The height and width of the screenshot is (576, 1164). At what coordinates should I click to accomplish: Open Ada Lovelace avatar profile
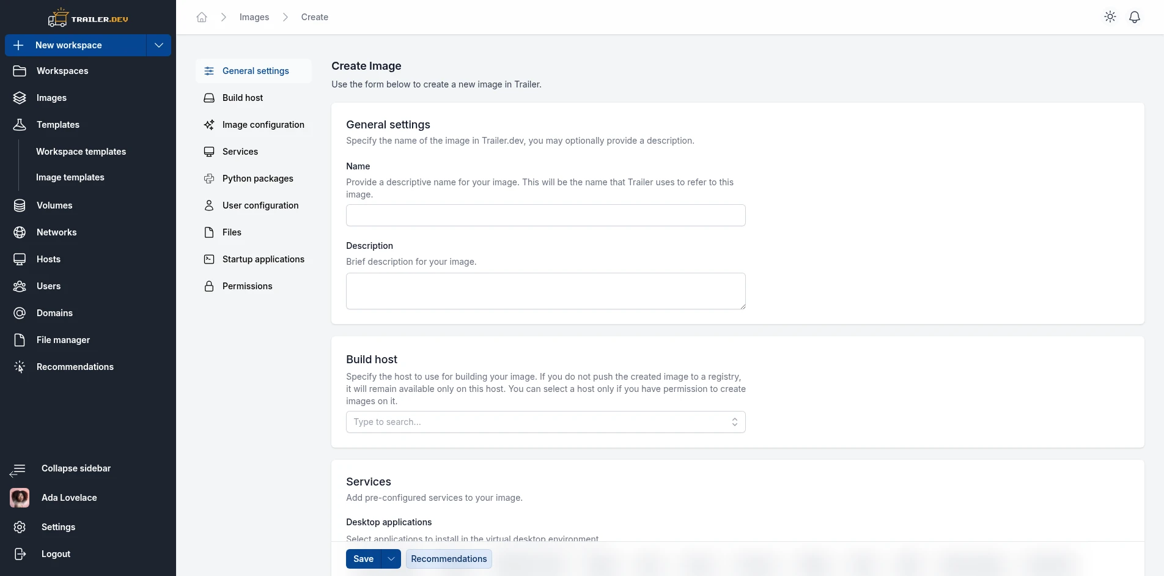[x=20, y=498]
